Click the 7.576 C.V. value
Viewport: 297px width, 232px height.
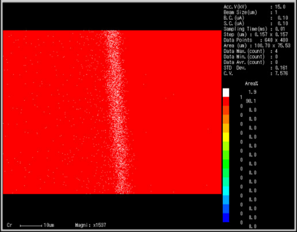click(282, 73)
